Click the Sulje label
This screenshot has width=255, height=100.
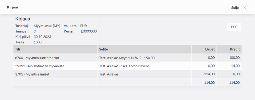235,8
